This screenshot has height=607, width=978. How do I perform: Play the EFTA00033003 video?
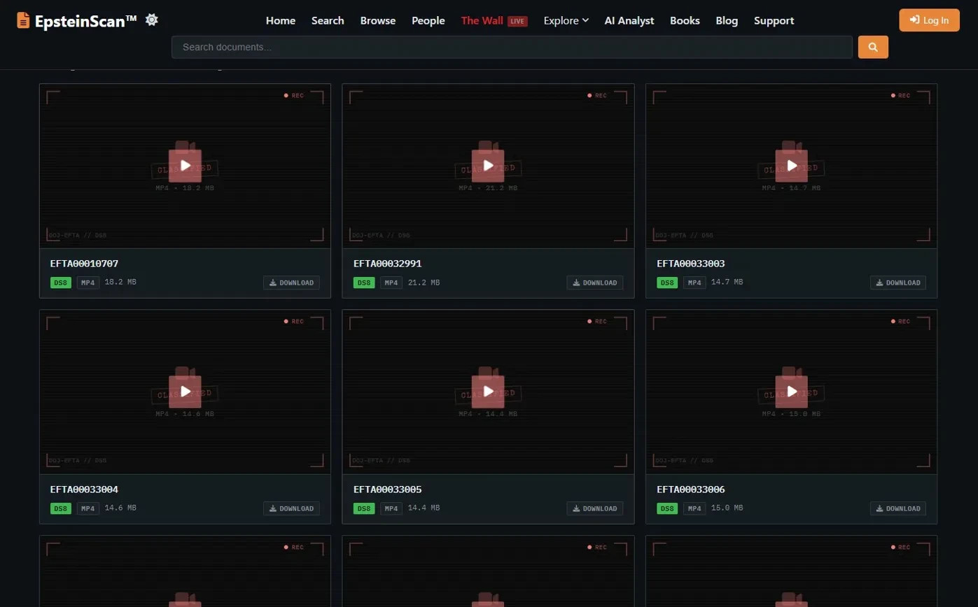[791, 166]
